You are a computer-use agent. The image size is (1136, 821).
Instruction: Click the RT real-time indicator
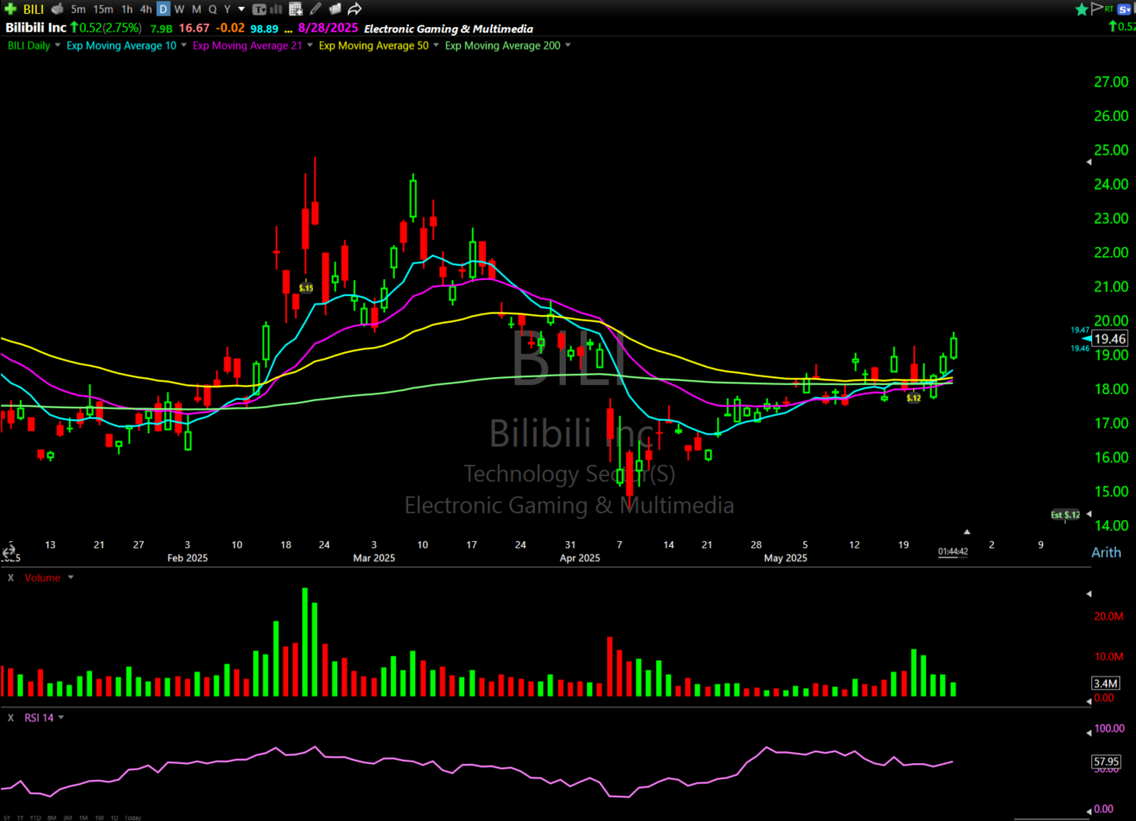pyautogui.click(x=1109, y=9)
